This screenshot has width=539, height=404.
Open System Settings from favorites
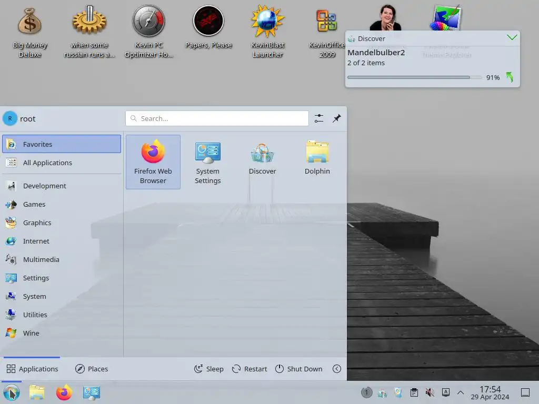207,162
